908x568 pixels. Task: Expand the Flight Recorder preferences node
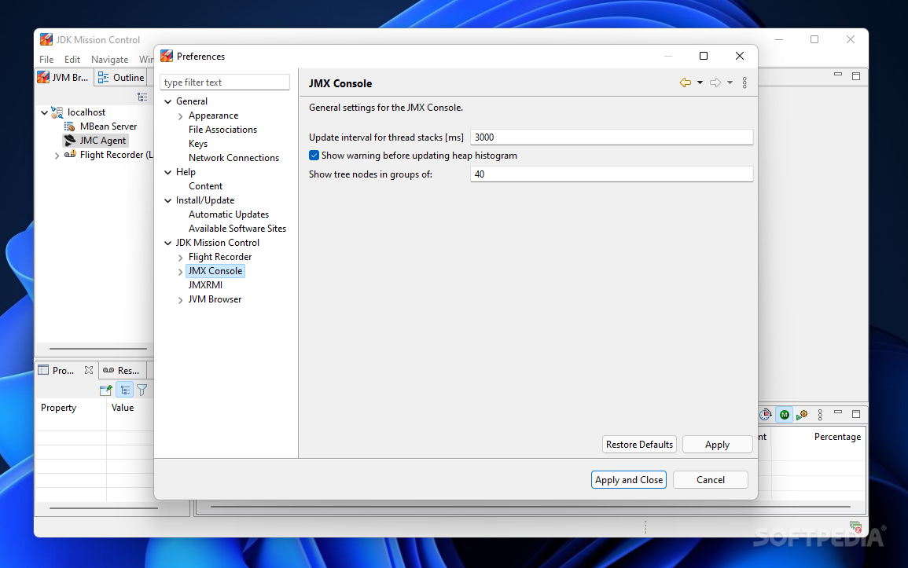(181, 258)
